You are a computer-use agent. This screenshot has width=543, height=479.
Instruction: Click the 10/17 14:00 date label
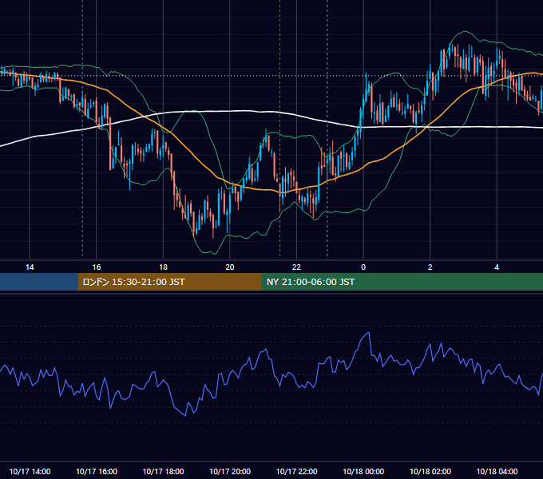coord(30,471)
